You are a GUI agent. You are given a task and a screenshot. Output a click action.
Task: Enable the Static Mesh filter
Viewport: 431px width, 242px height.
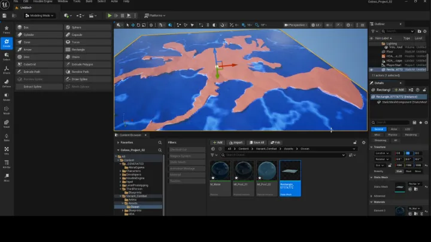[x=187, y=162]
